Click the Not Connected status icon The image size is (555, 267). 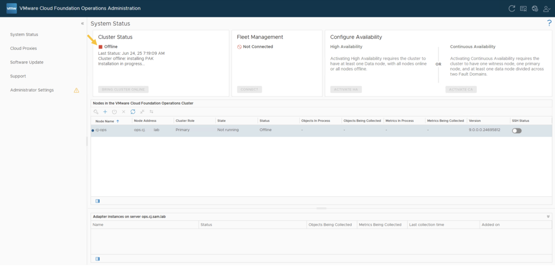click(x=239, y=47)
